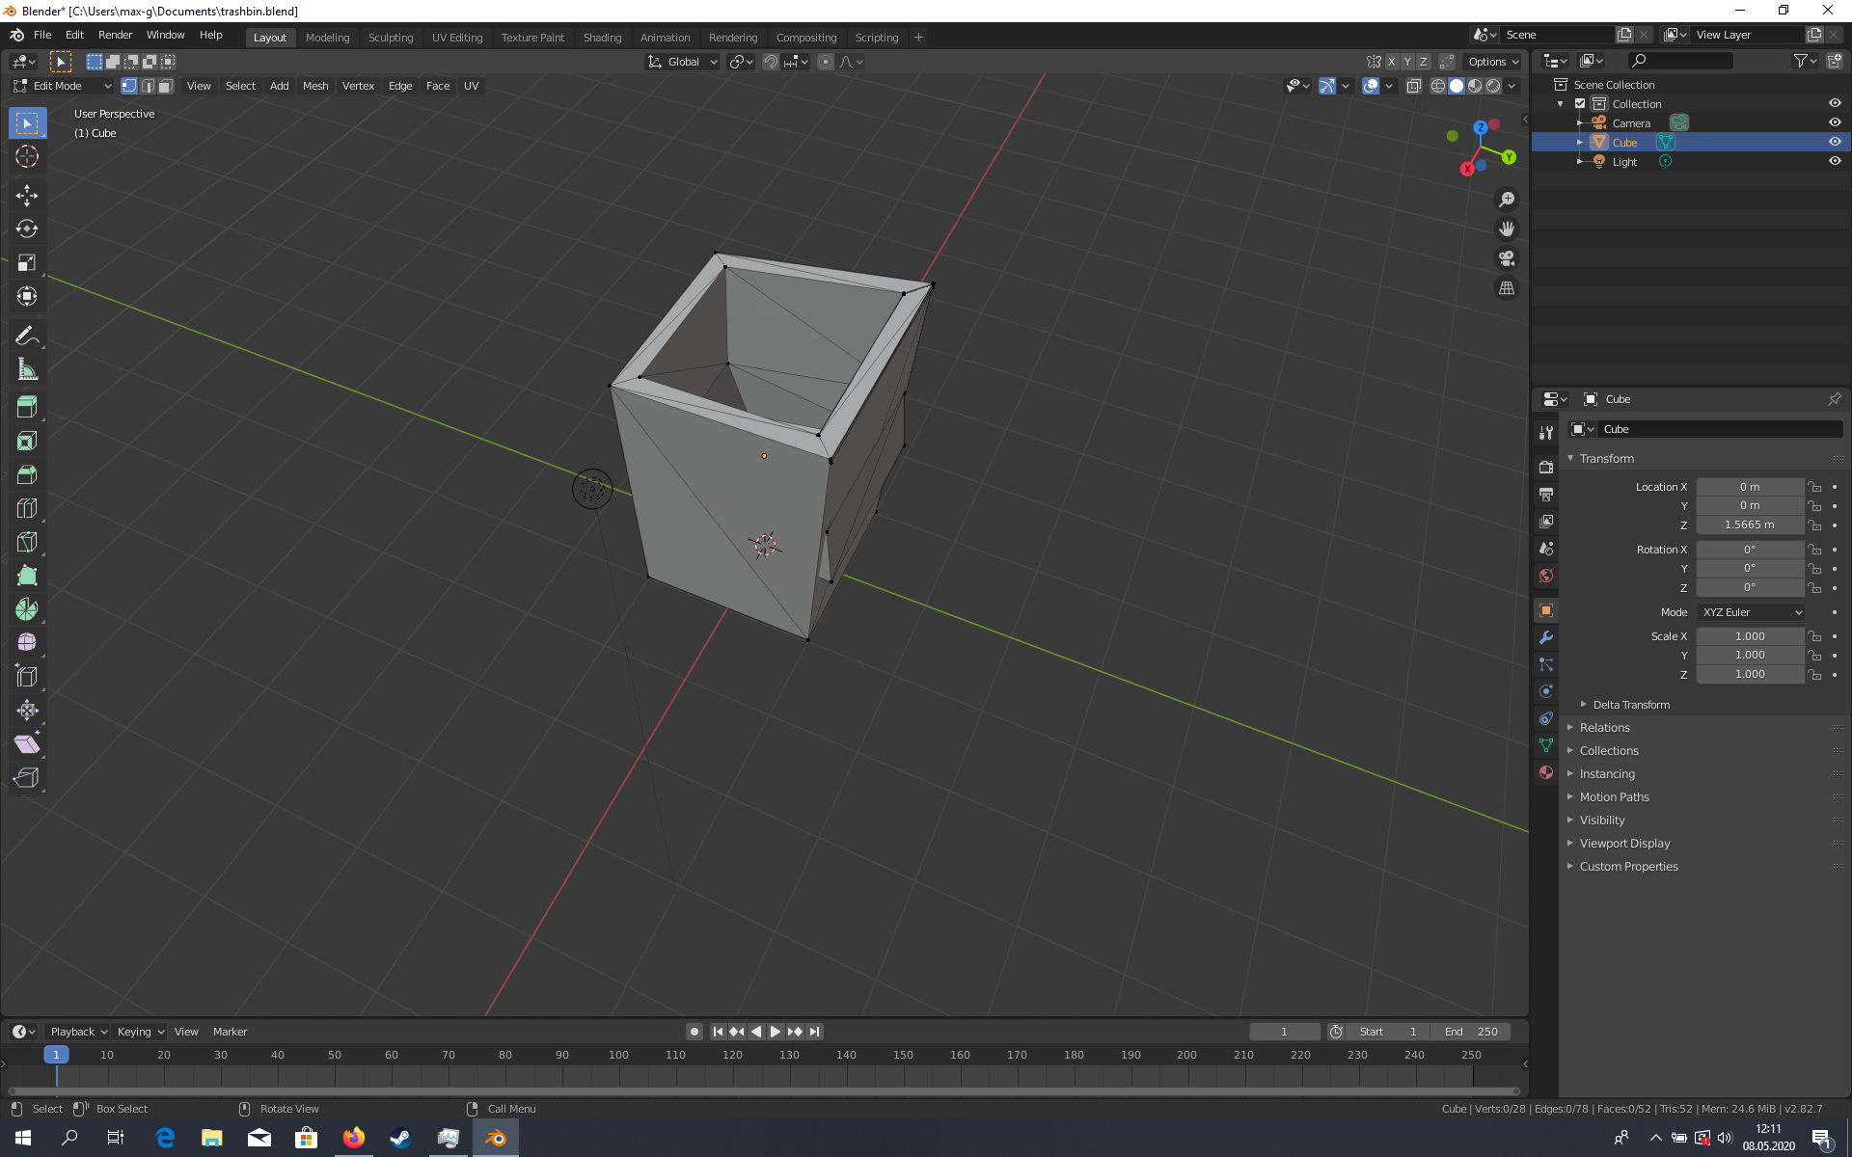Click the Location Z value field

pyautogui.click(x=1750, y=525)
